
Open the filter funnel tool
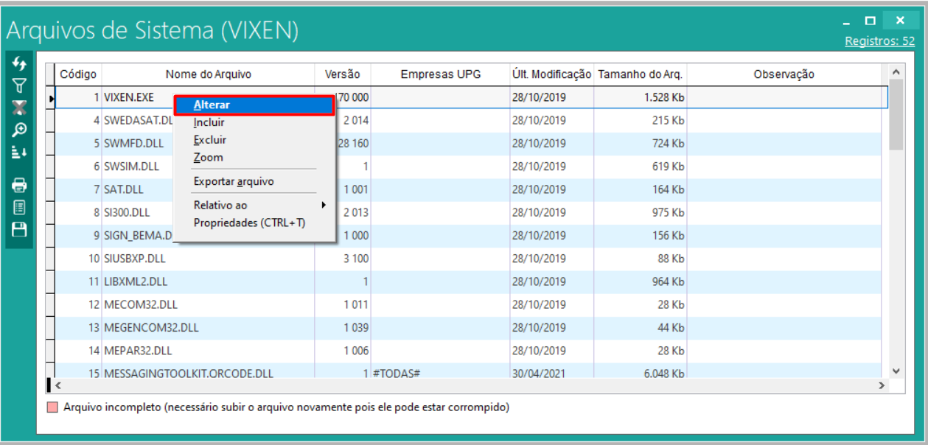19,85
